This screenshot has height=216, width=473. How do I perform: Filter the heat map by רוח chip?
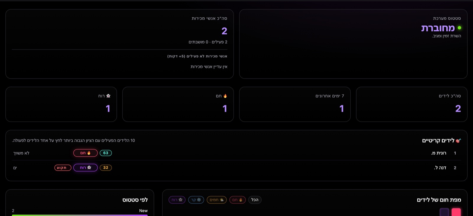click(177, 200)
